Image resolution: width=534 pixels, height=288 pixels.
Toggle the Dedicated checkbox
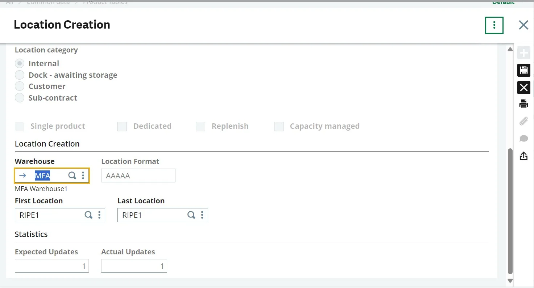(122, 126)
